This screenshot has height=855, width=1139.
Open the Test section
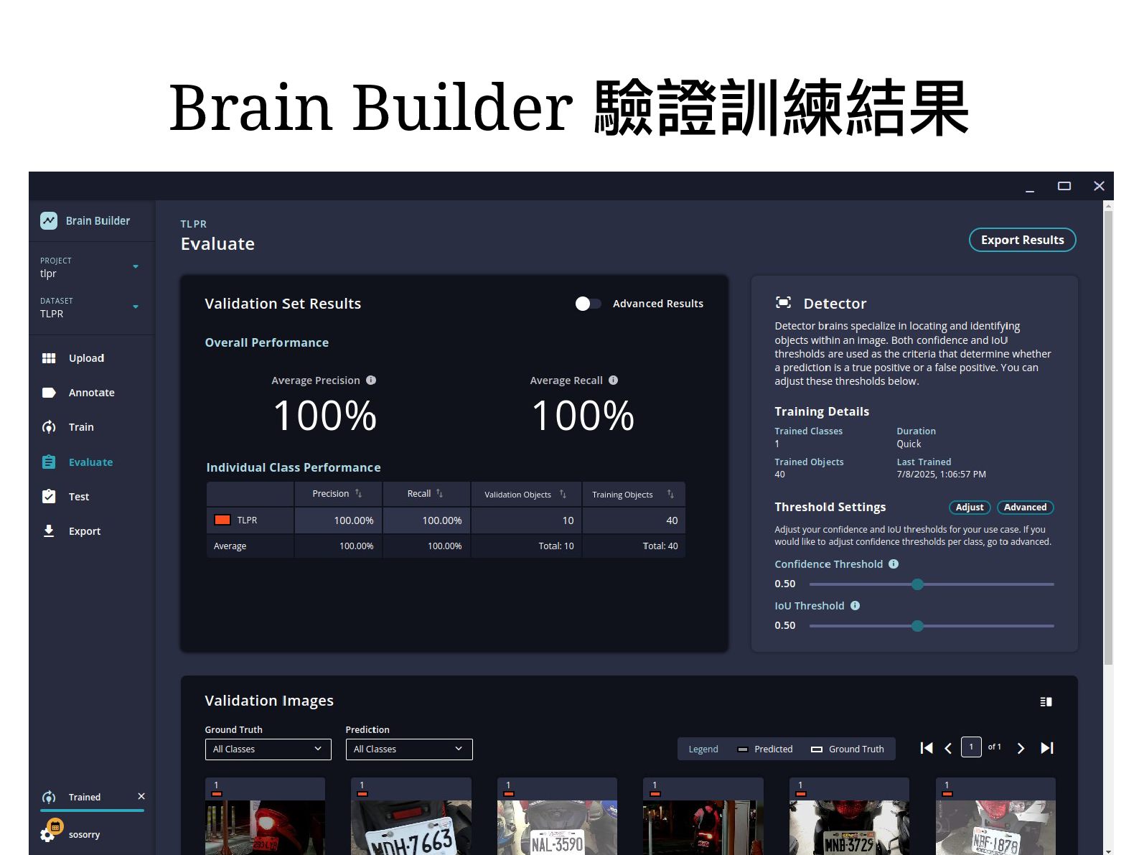coord(79,497)
